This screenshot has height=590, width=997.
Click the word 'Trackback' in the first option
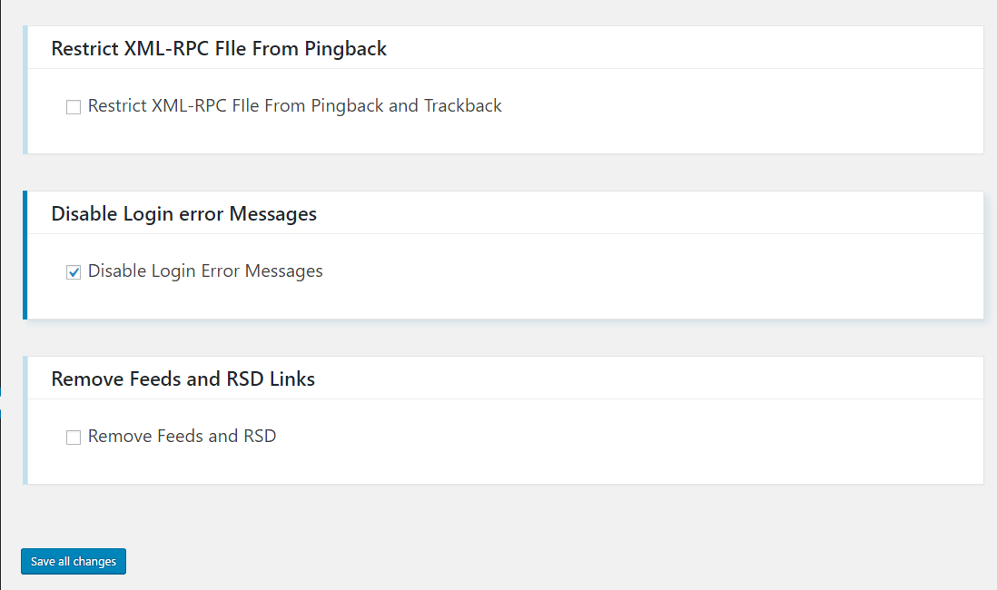click(x=462, y=105)
